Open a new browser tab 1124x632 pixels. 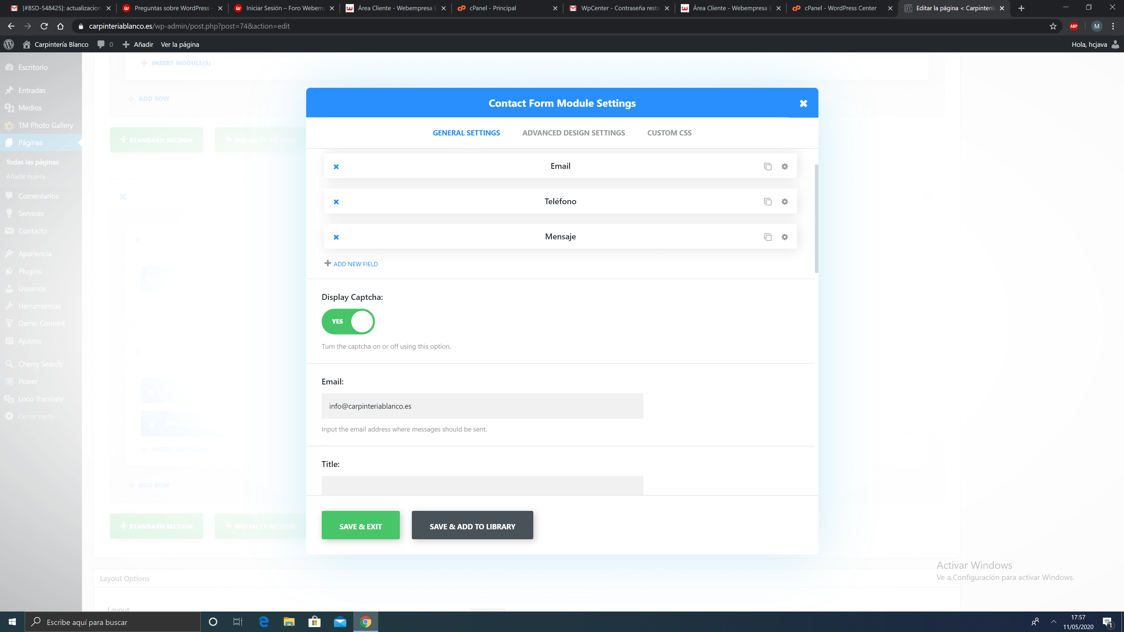[1021, 8]
